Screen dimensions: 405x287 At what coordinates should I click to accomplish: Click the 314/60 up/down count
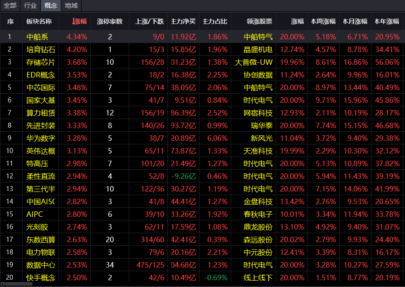[x=152, y=239]
